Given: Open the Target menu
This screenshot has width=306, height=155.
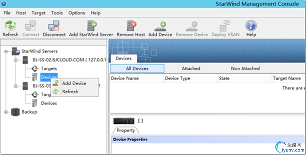Looking at the screenshot, I should (x=39, y=13).
